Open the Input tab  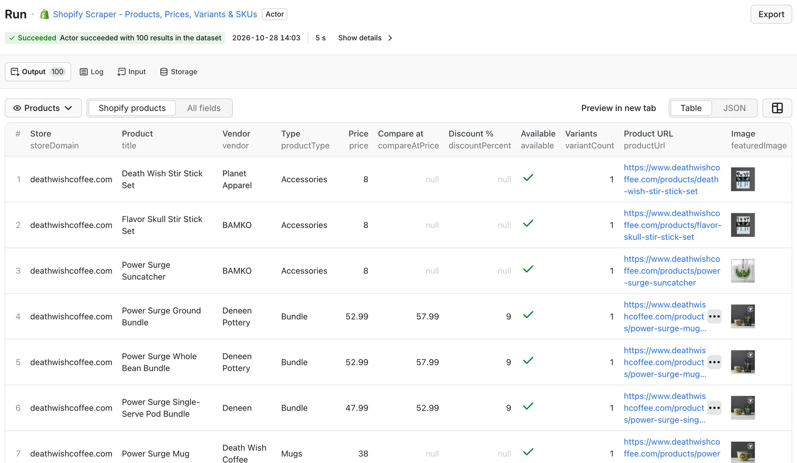pos(132,72)
